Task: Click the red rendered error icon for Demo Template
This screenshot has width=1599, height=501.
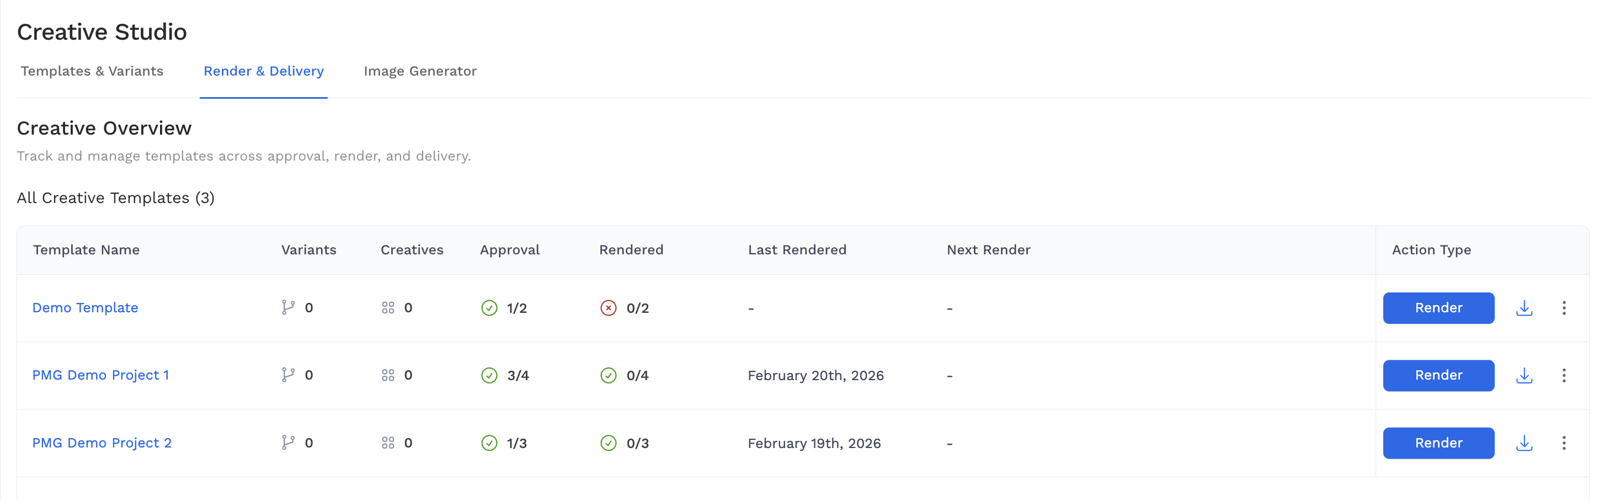Action: pos(608,307)
